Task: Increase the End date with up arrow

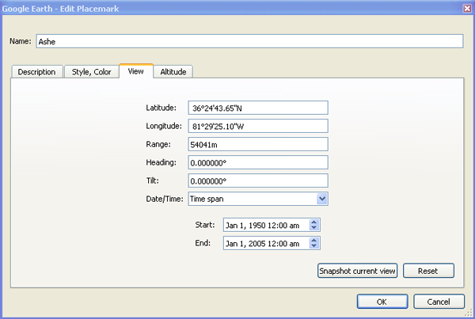Action: 314,240
